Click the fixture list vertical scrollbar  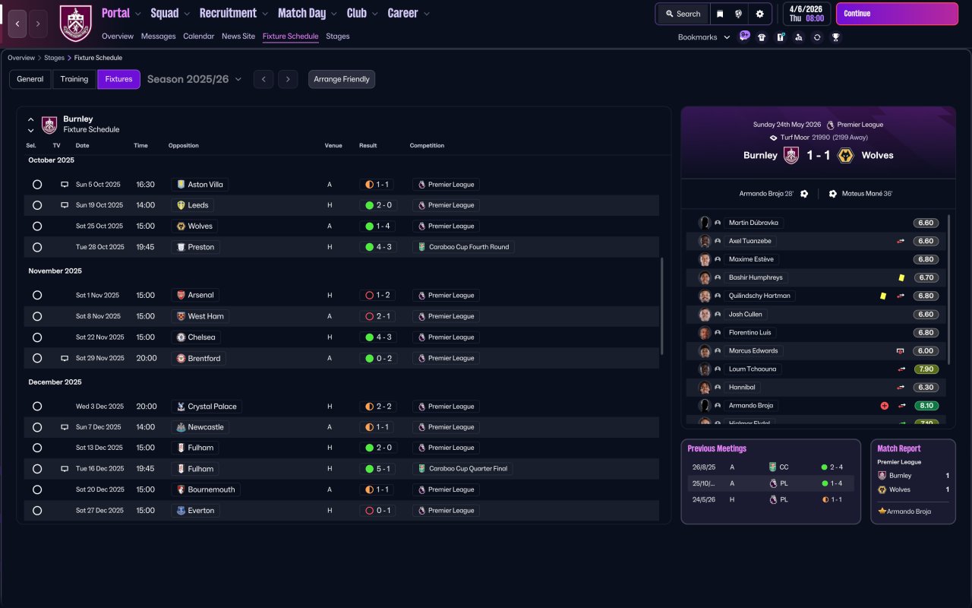(x=663, y=306)
